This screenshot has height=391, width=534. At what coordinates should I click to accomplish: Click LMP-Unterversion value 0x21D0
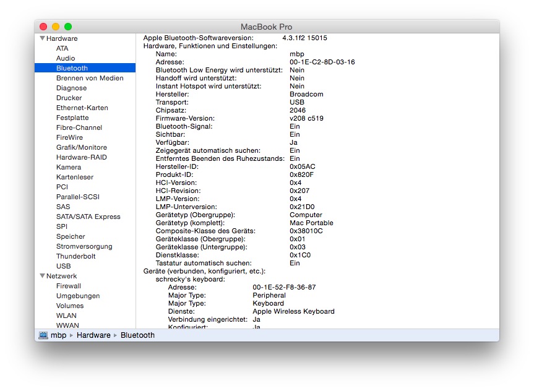302,207
